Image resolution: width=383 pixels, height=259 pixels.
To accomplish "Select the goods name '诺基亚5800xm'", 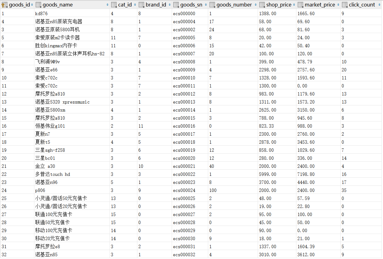I will click(50, 110).
